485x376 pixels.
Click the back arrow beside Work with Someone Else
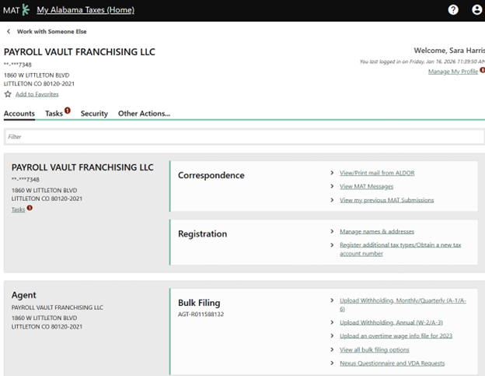[x=9, y=31]
